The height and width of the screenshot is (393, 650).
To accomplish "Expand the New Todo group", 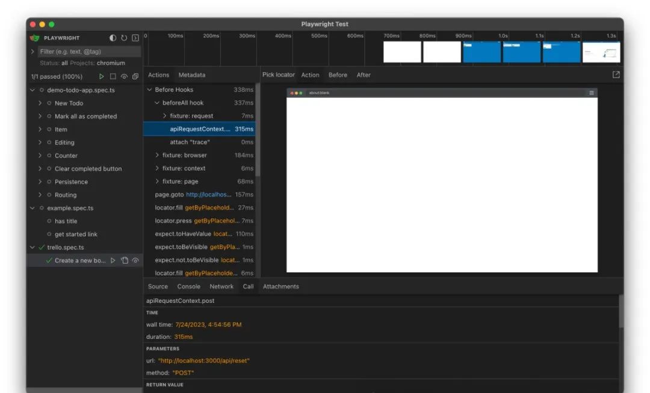I will (x=40, y=103).
